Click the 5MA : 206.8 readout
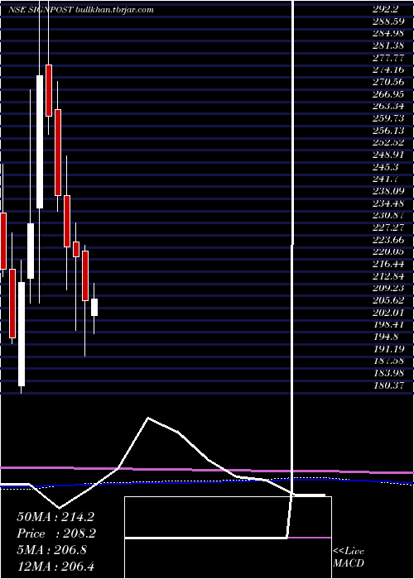 (51, 550)
